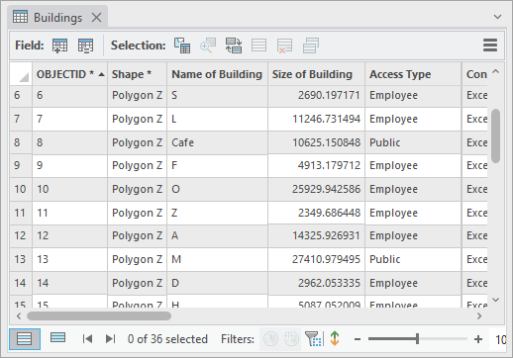Click the Public cell in row 13
The height and width of the screenshot is (358, 513).
tap(413, 259)
